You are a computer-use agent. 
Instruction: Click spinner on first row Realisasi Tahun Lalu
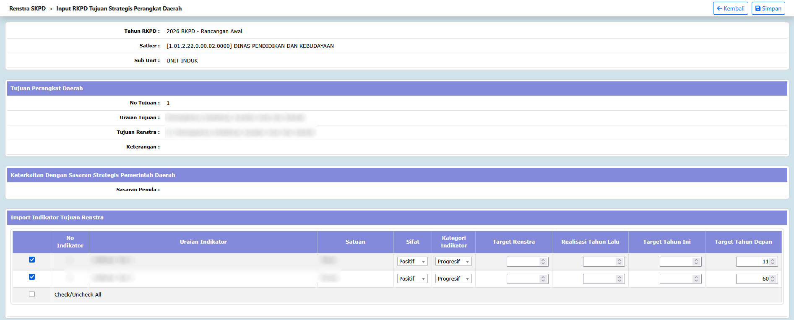tap(620, 262)
